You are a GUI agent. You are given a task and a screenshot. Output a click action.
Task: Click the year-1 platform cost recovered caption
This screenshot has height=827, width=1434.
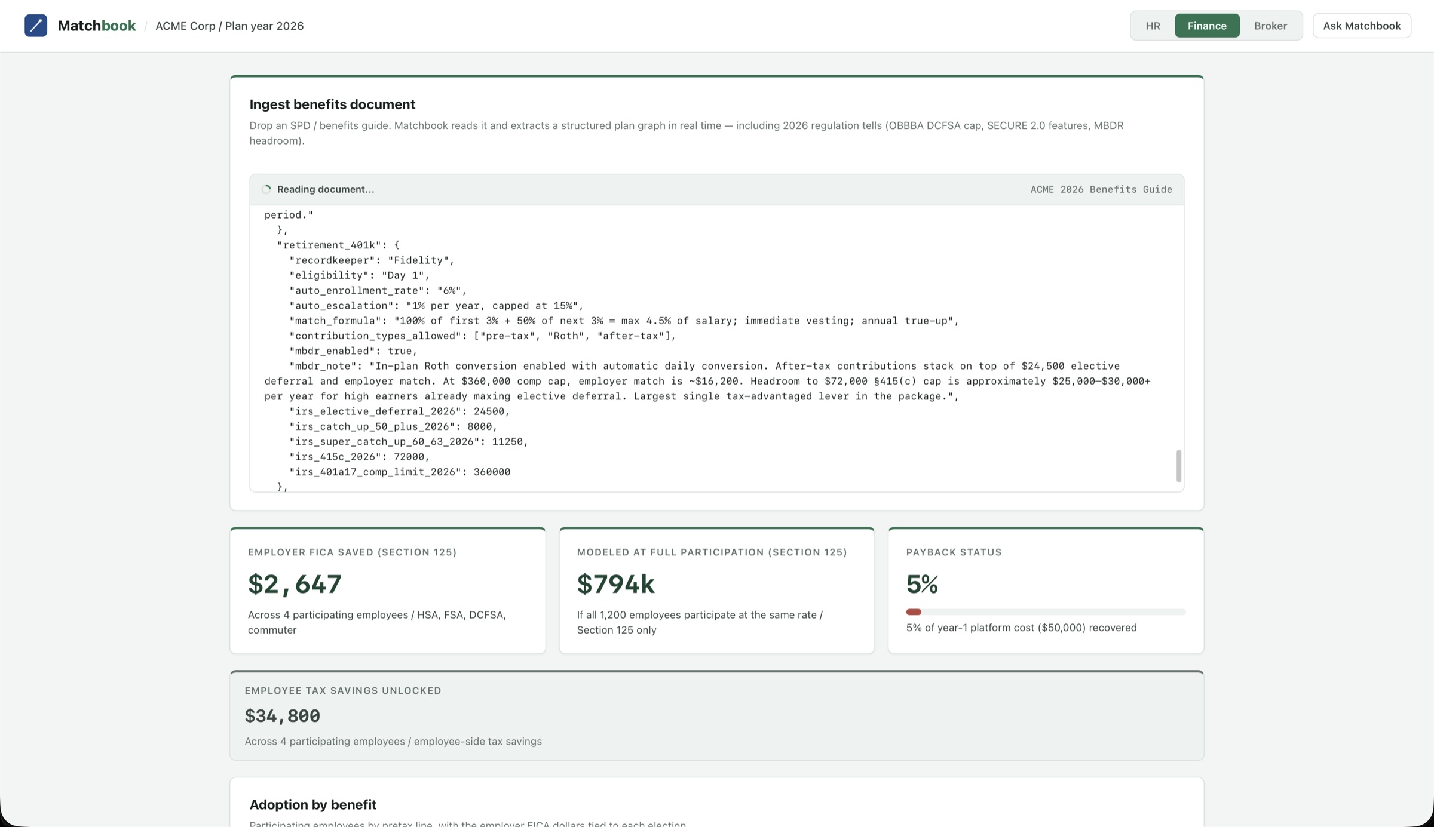[x=1021, y=628]
